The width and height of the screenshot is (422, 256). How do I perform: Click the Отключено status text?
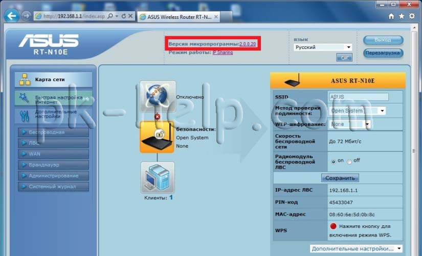point(190,97)
